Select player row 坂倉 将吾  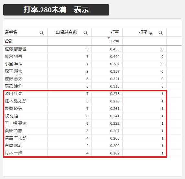pos(85,57)
